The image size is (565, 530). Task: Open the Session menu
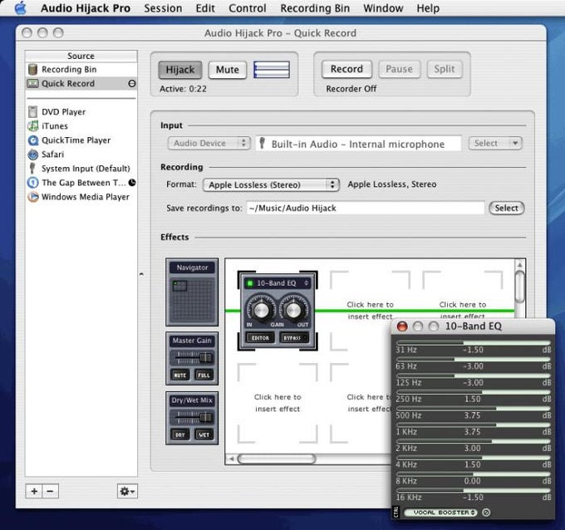click(x=163, y=8)
